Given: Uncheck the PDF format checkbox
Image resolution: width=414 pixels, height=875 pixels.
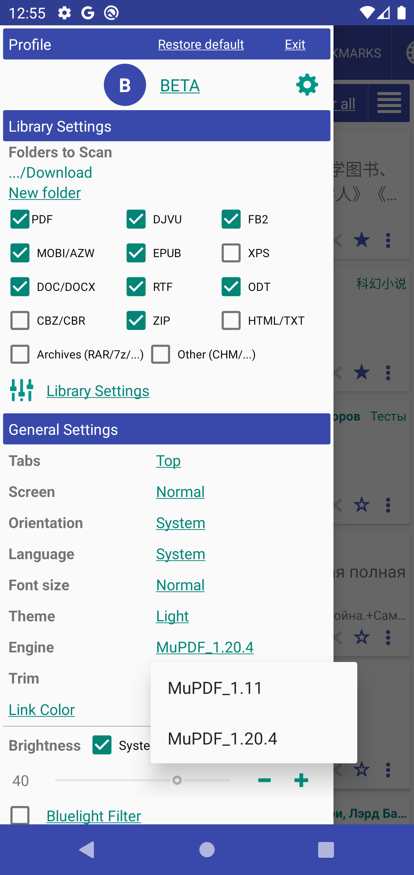Looking at the screenshot, I should [20, 219].
